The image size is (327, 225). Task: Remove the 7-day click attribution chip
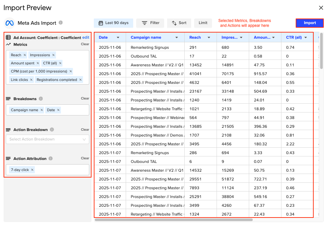point(32,169)
